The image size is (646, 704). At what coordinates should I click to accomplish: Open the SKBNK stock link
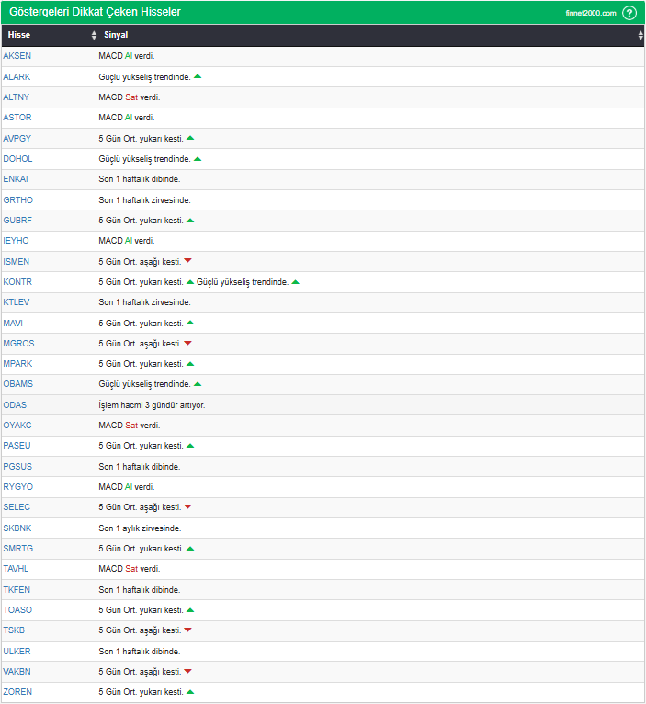click(17, 528)
